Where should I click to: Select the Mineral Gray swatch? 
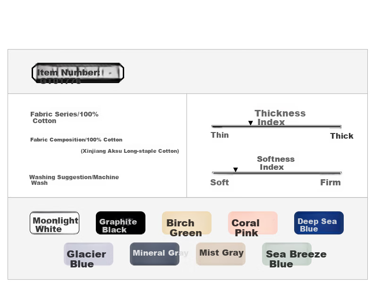[x=154, y=254]
